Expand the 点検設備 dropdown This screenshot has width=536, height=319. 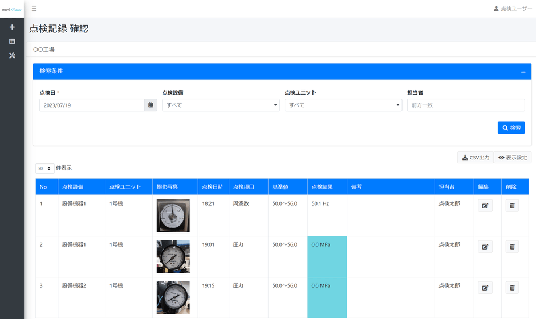221,105
